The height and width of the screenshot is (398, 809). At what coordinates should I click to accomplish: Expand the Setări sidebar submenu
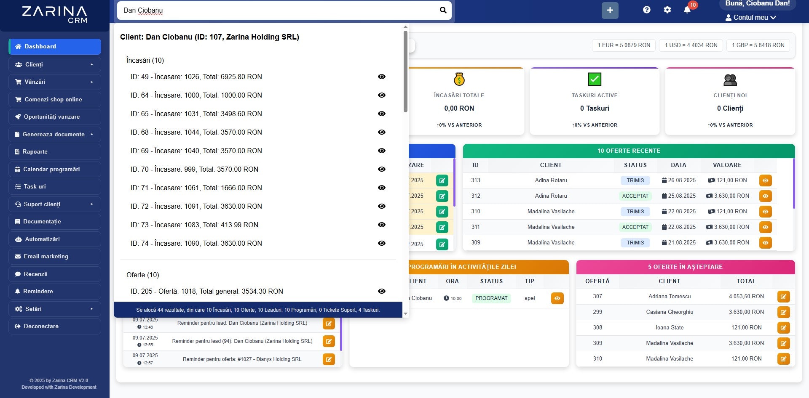(x=54, y=308)
